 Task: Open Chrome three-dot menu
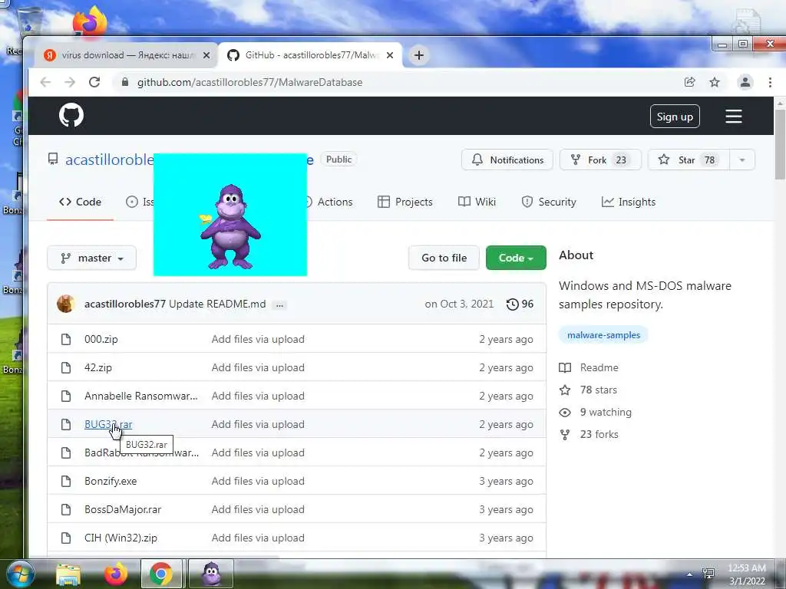tap(770, 82)
